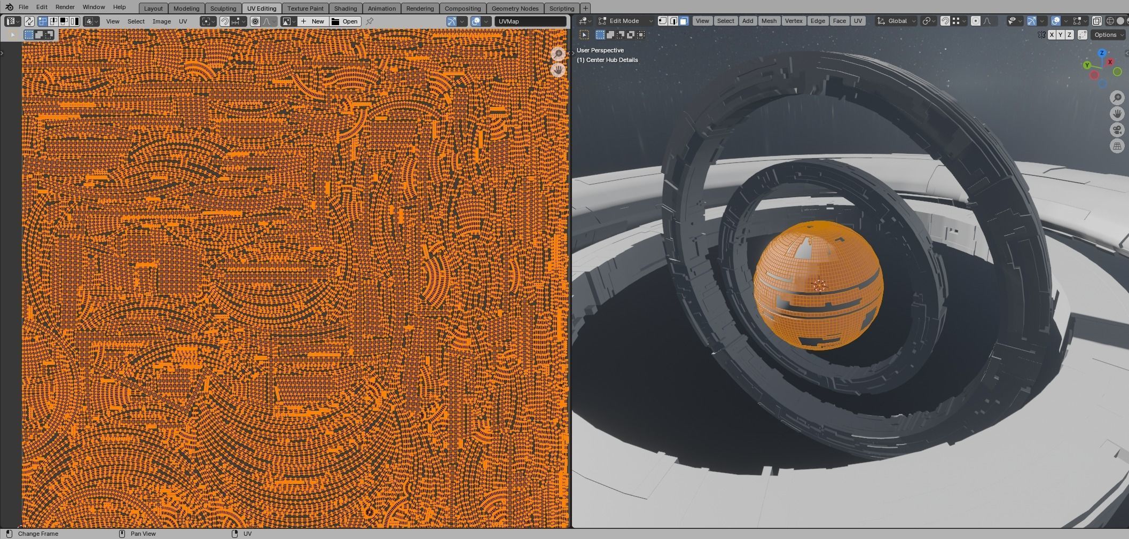Open UV editor snap settings dropdown
Image resolution: width=1129 pixels, height=539 pixels.
tap(239, 21)
